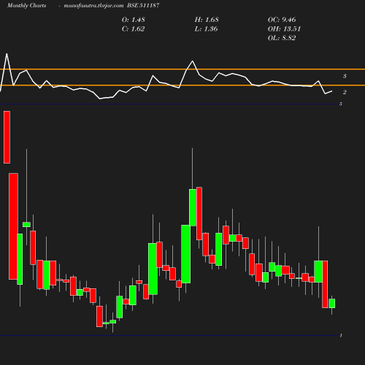Click the first peak of the white indicator line

click(x=7, y=54)
